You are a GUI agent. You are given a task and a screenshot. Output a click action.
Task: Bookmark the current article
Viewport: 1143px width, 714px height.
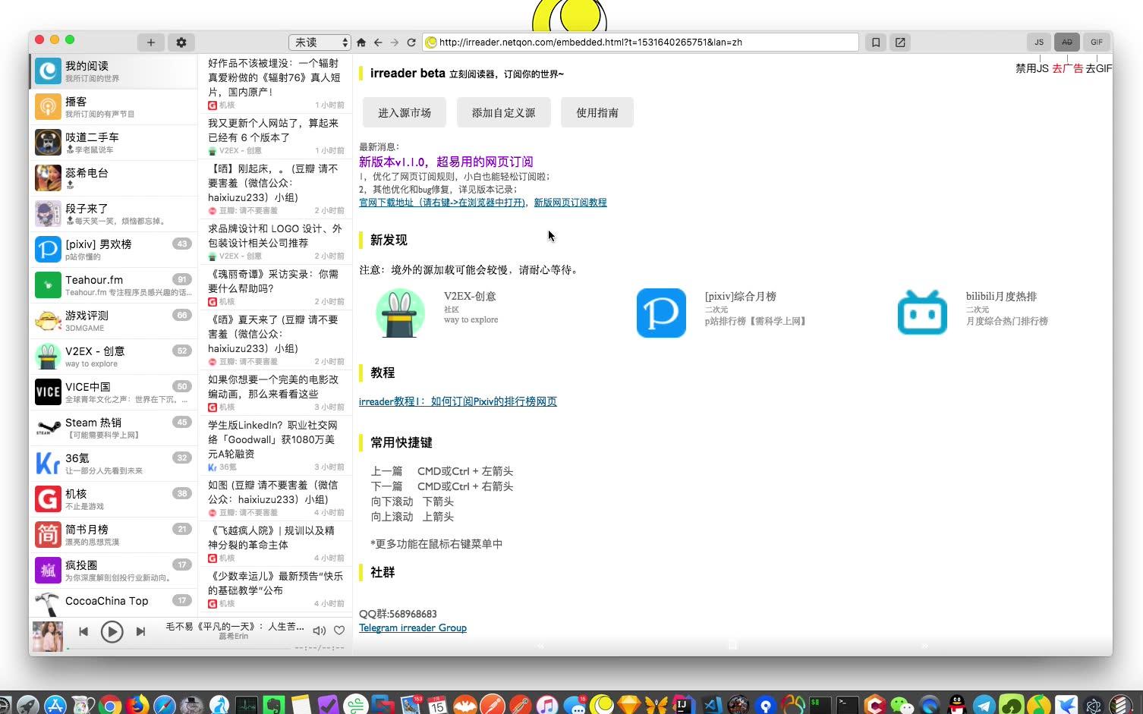(875, 42)
